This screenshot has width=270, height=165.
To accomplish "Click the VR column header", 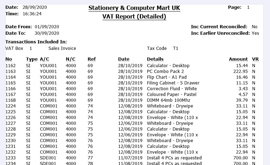I will point(255,59).
